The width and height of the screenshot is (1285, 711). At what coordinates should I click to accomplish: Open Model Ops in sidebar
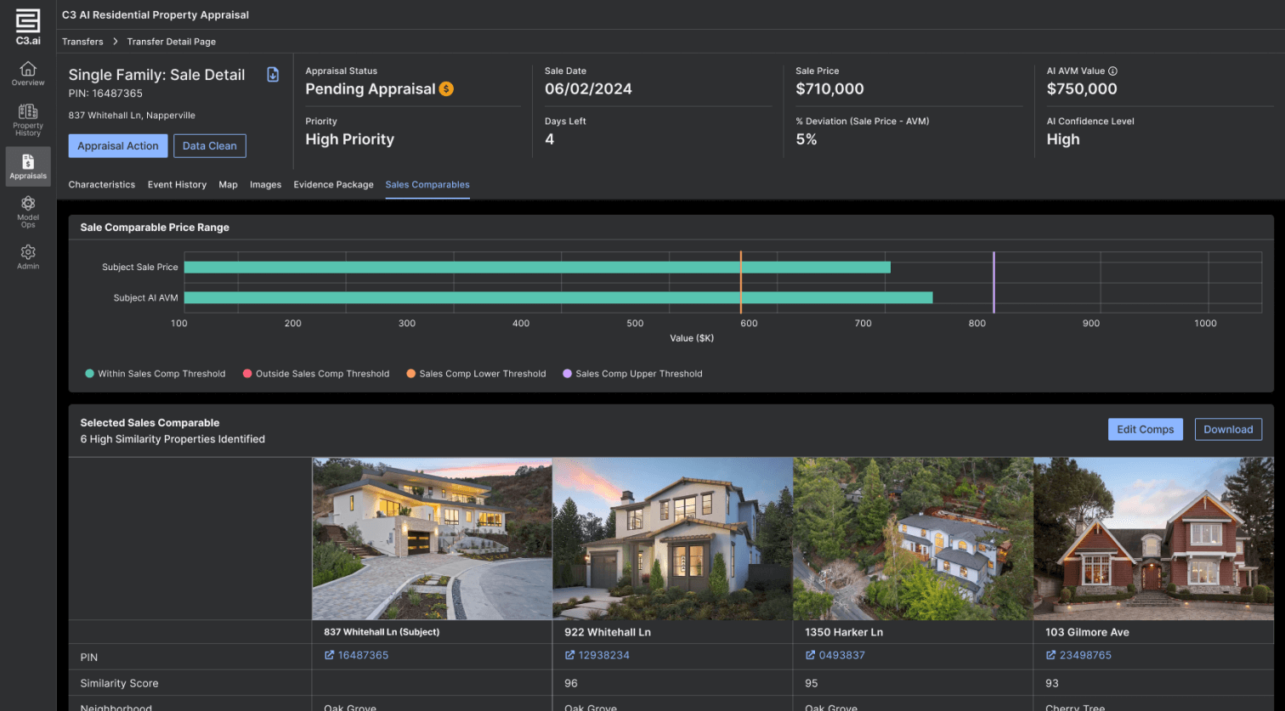[x=28, y=212]
